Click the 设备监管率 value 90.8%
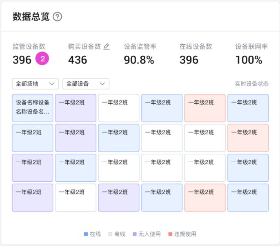The width and height of the screenshot is (280, 246). coord(139,60)
